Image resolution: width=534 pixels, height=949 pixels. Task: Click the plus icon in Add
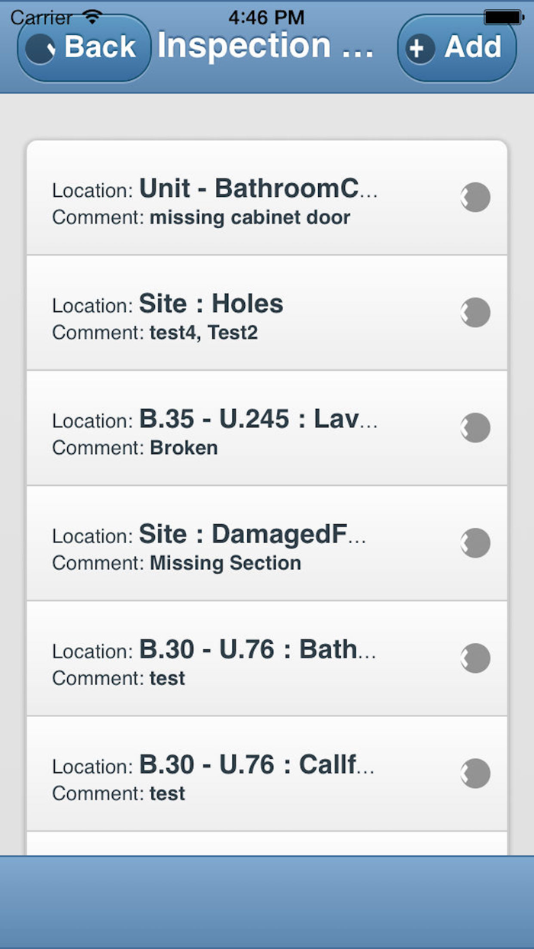[417, 49]
